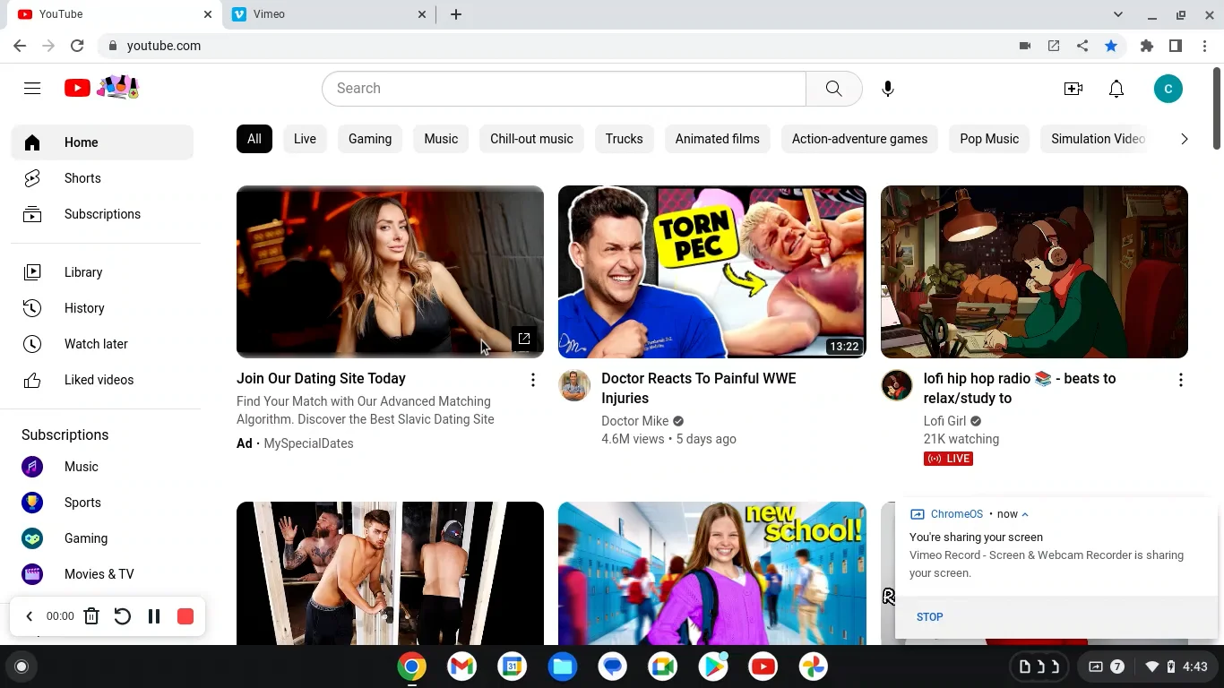The height and width of the screenshot is (688, 1224).
Task: Open the Create video icon
Action: point(1073,89)
